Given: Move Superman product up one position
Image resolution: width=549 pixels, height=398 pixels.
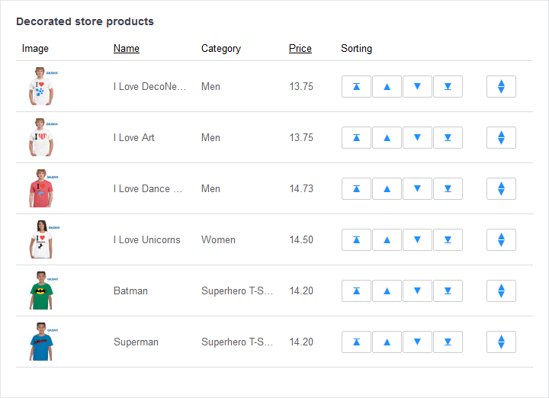Looking at the screenshot, I should click(x=387, y=342).
